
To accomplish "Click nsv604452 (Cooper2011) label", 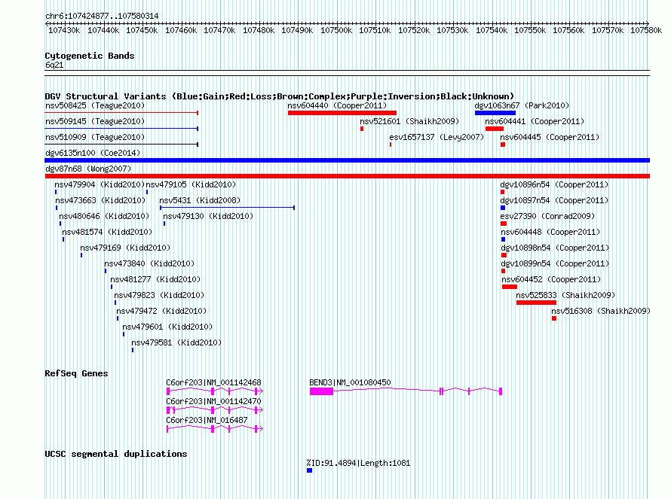I will click(551, 279).
